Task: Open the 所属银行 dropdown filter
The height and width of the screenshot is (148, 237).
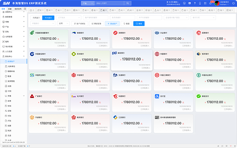Action: [x=43, y=23]
